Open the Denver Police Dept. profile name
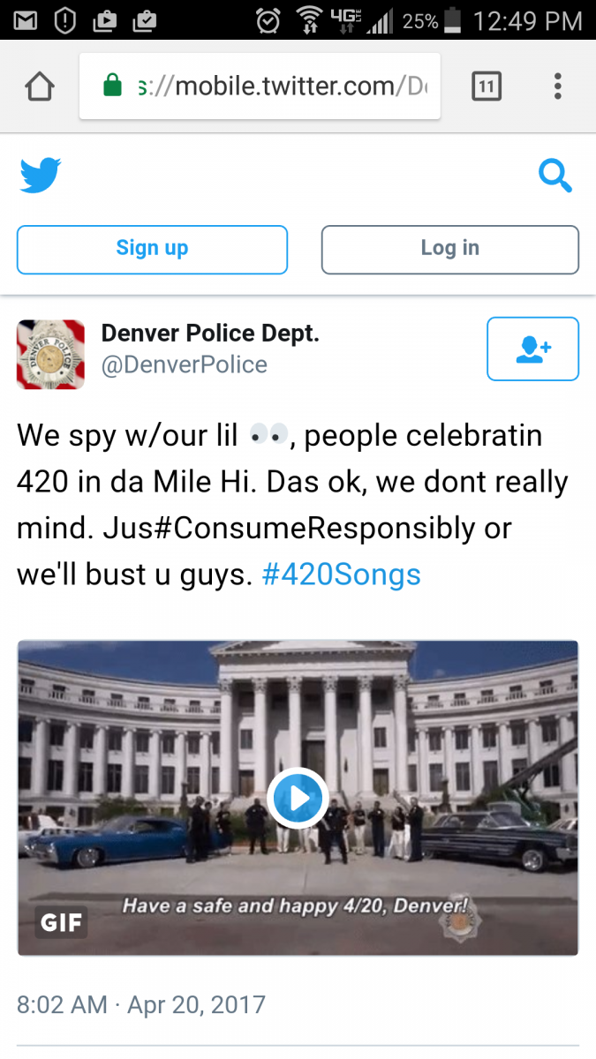The image size is (596, 1059). 210,334
